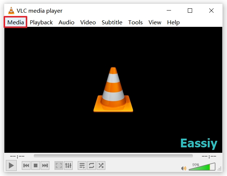Click the elapsed time label
The width and height of the screenshot is (227, 176).
(x=17, y=156)
